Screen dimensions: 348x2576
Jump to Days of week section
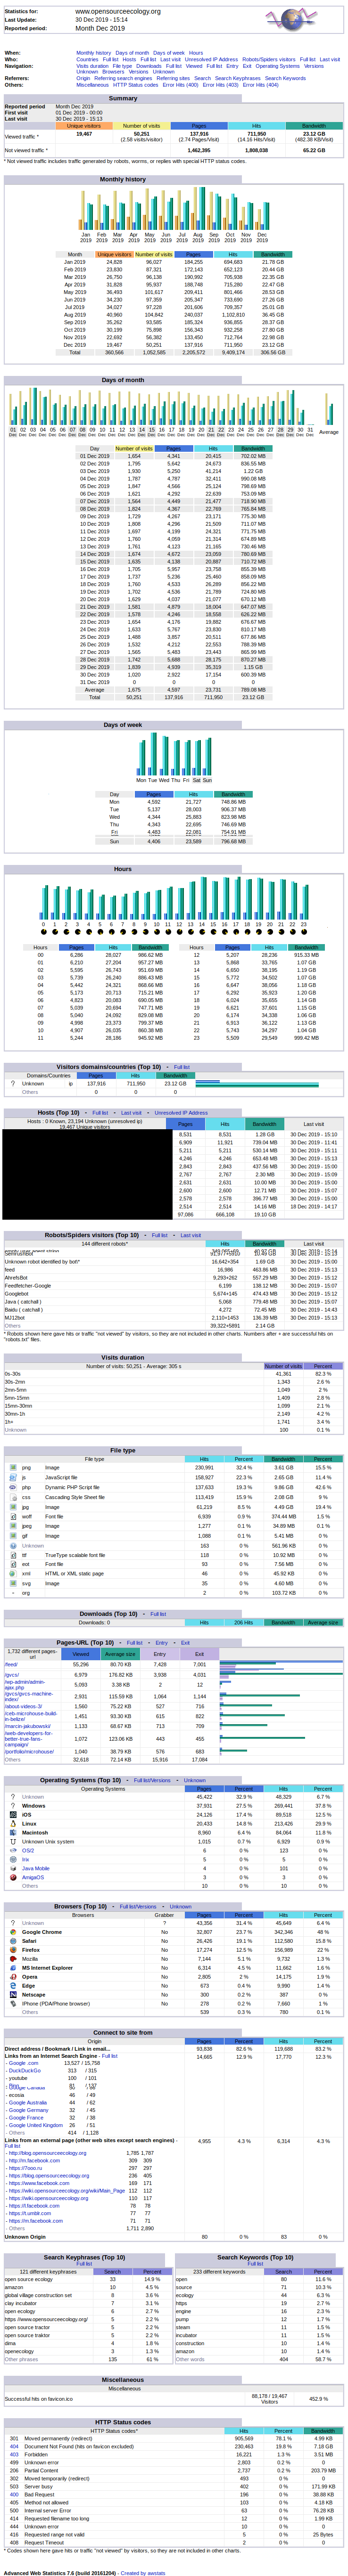click(x=169, y=53)
